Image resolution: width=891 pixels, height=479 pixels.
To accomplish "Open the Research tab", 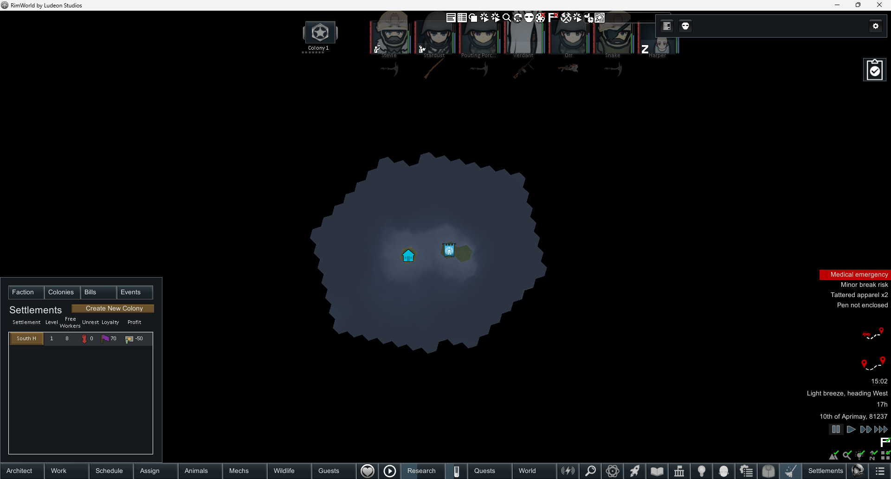I will point(423,471).
